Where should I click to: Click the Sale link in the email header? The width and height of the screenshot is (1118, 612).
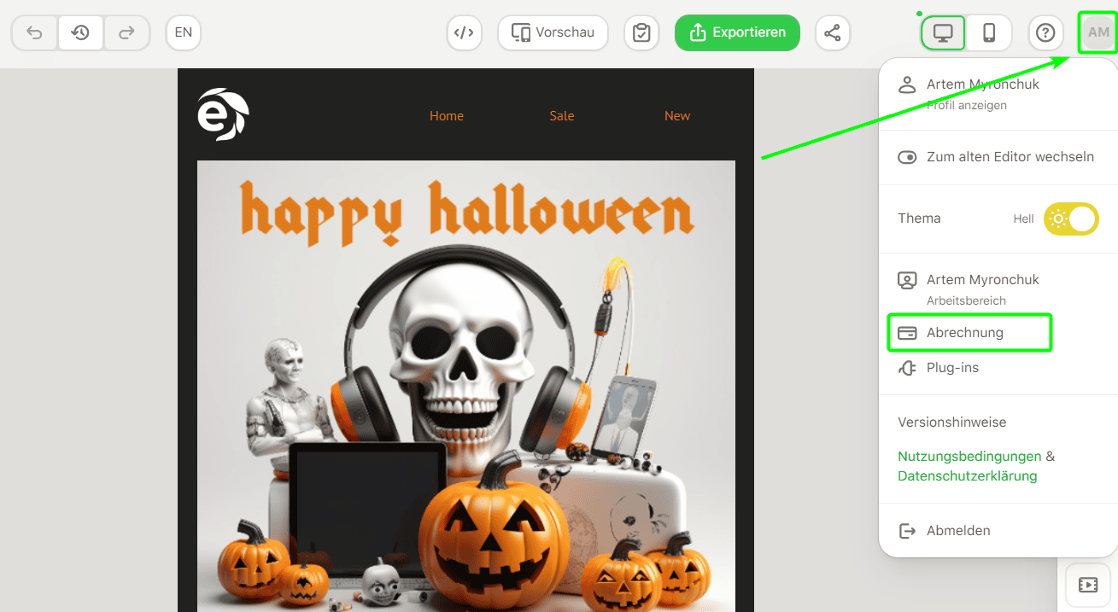561,115
